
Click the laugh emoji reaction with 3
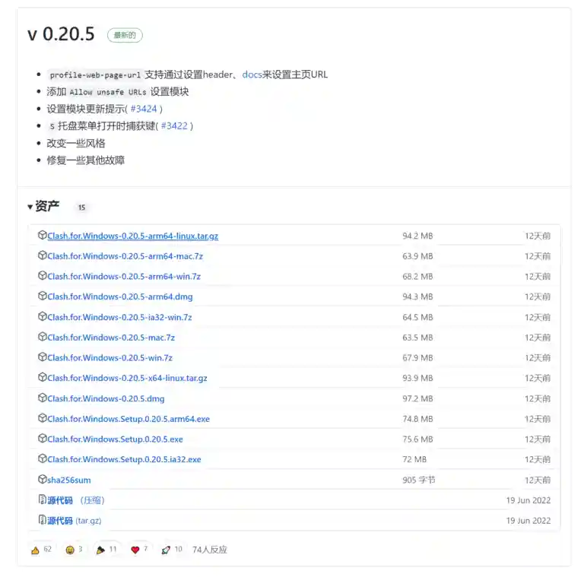point(74,550)
